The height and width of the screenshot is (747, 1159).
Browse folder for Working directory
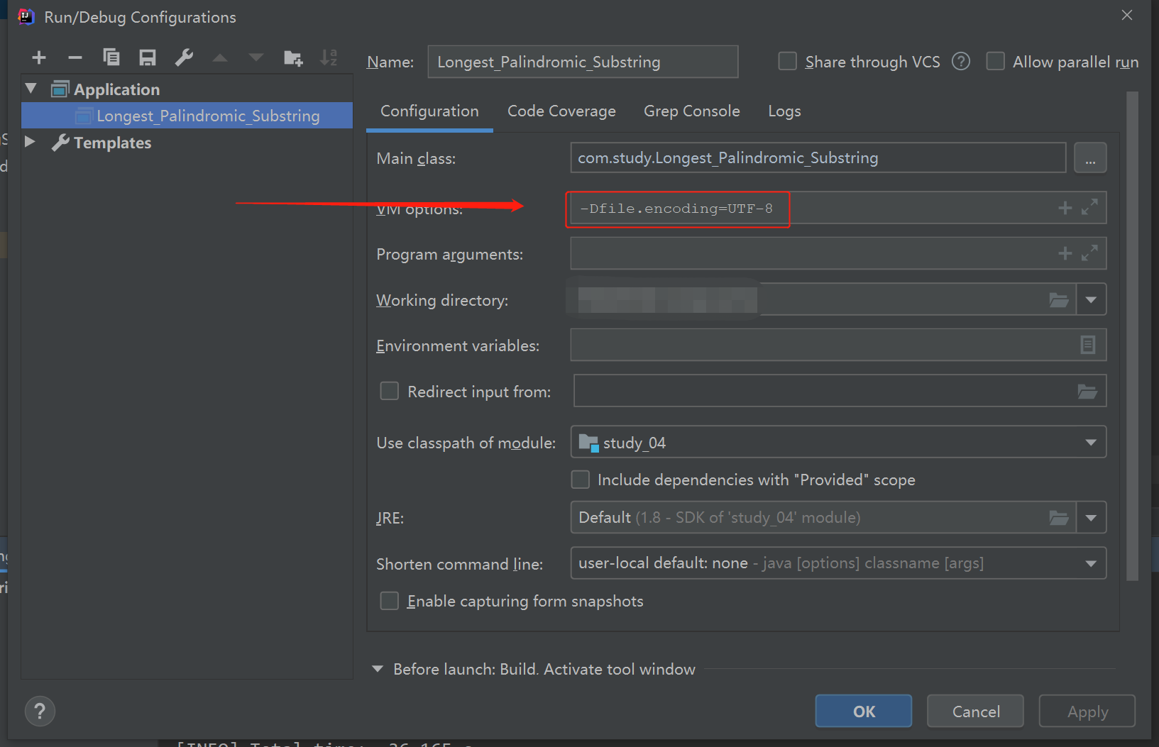click(1059, 300)
